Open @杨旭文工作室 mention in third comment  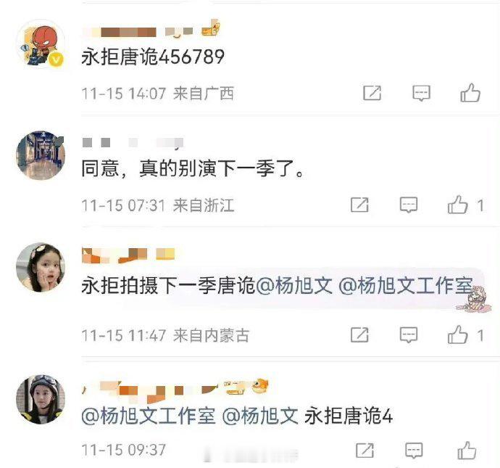pyautogui.click(x=406, y=285)
